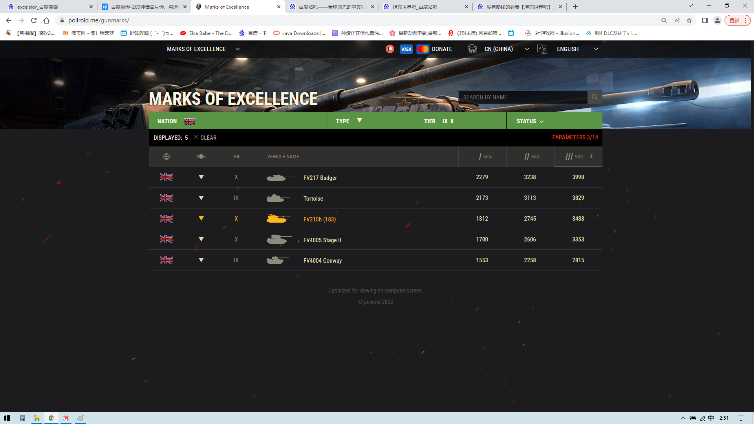Click the address bar URL
The image size is (754, 424).
pyautogui.click(x=99, y=20)
